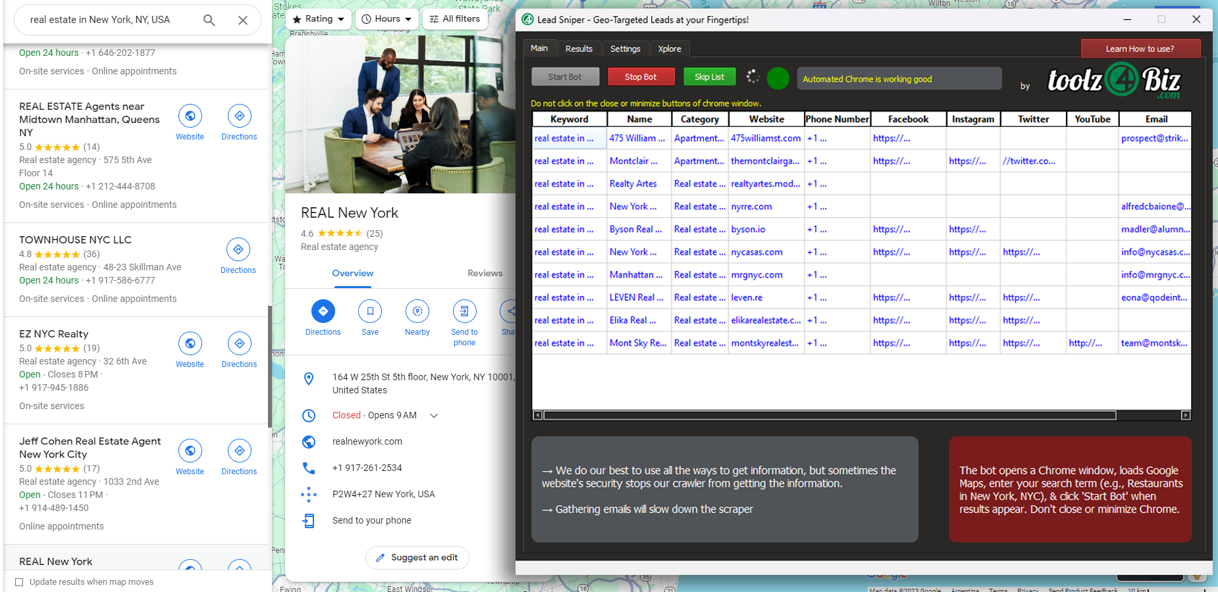Click Nearby icon for REAL New York
The image size is (1218, 592).
(417, 311)
